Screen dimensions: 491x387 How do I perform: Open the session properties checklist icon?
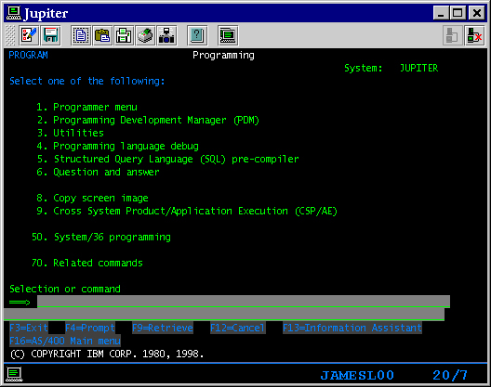[29, 35]
